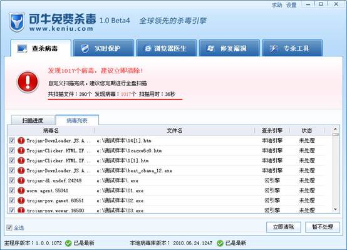The height and width of the screenshot is (250, 347).
Task: Visit the www.keniu.com website text
Action: click(x=61, y=29)
